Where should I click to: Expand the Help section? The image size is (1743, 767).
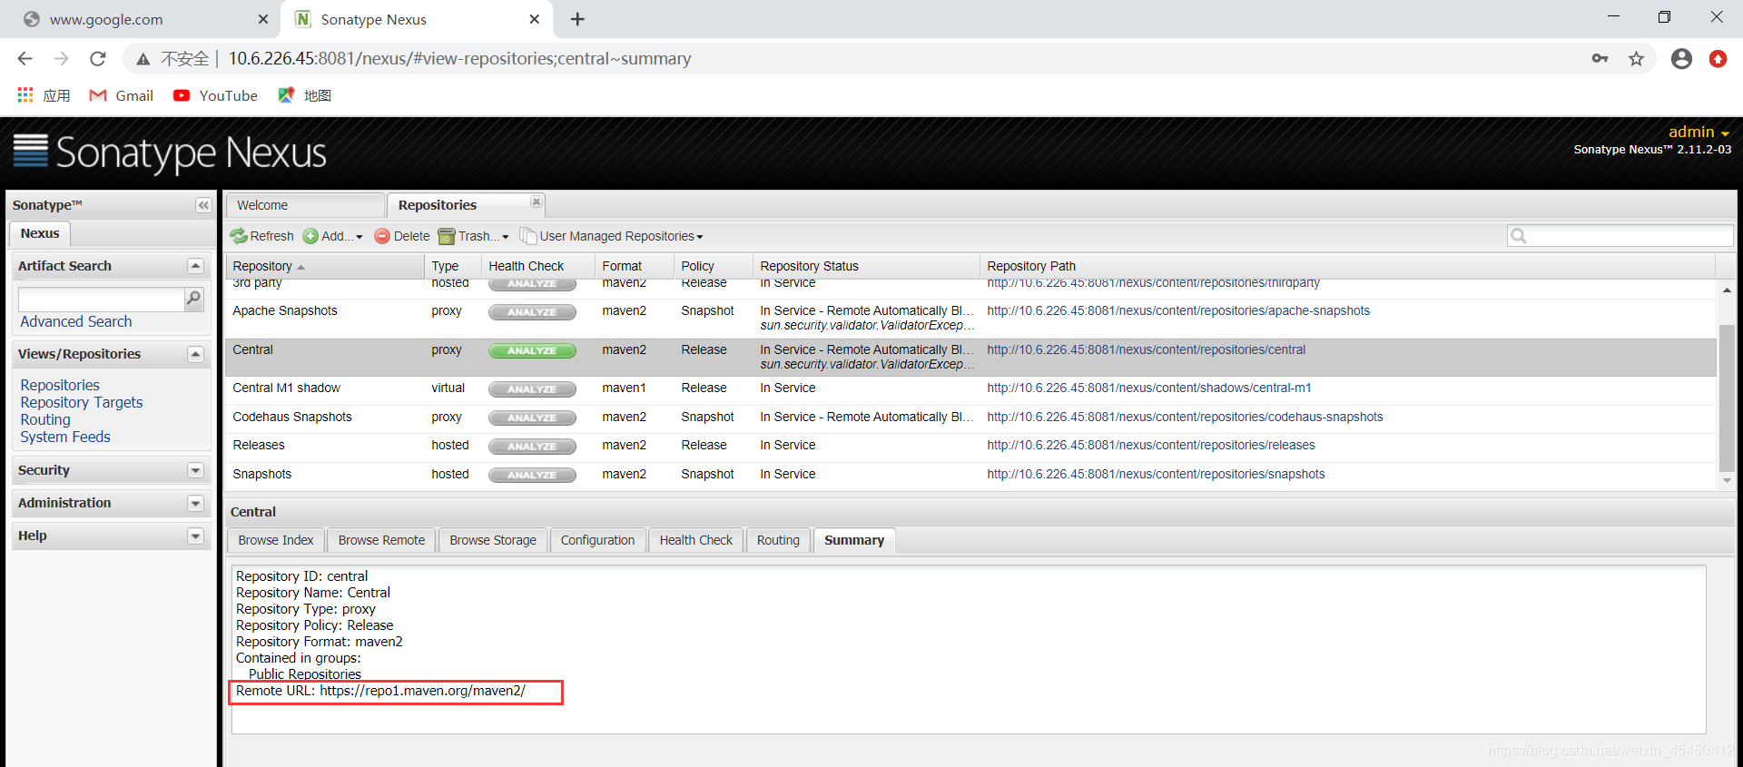pyautogui.click(x=195, y=536)
